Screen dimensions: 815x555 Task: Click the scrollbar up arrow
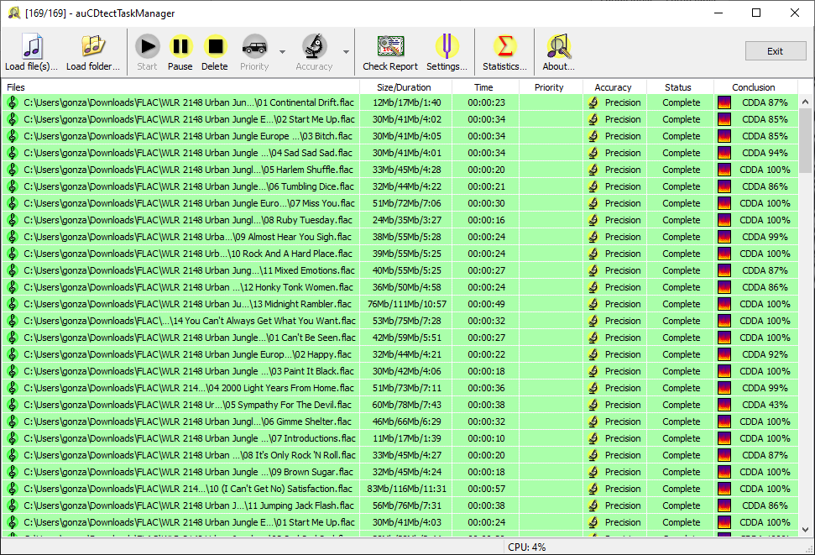805,102
